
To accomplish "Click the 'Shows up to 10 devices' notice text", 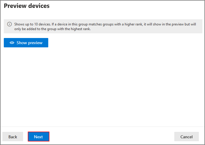I will (105, 27).
